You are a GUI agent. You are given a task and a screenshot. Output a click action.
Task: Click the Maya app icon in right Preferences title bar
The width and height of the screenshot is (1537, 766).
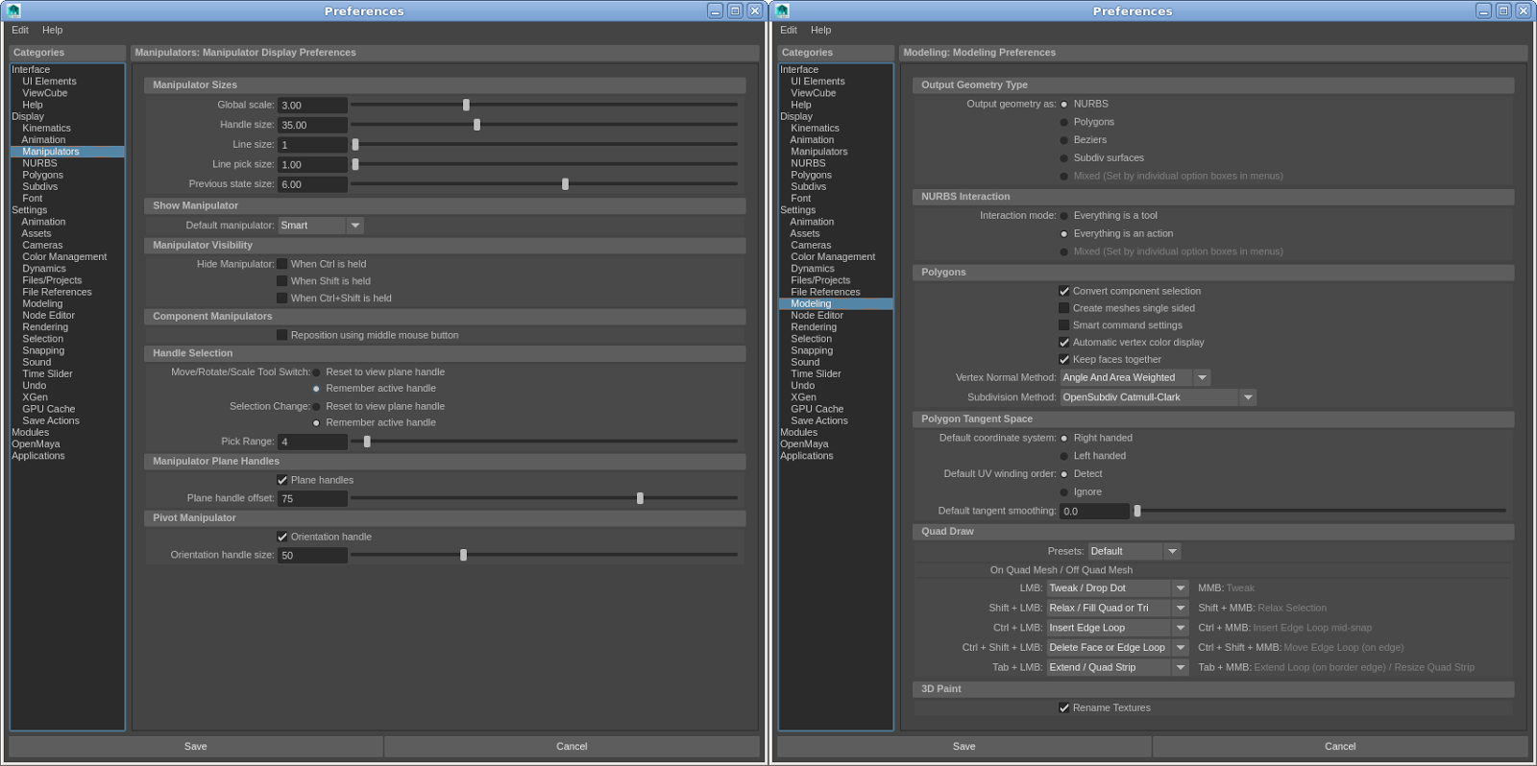782,11
